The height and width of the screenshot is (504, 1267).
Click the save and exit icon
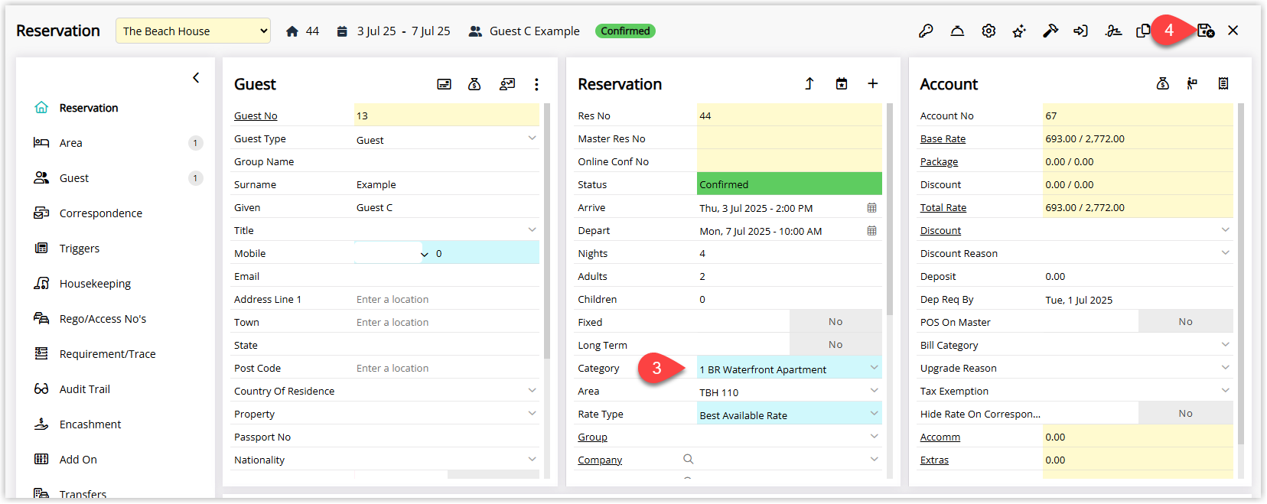point(1206,31)
